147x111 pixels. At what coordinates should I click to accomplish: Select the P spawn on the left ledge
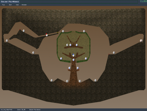point(33,53)
